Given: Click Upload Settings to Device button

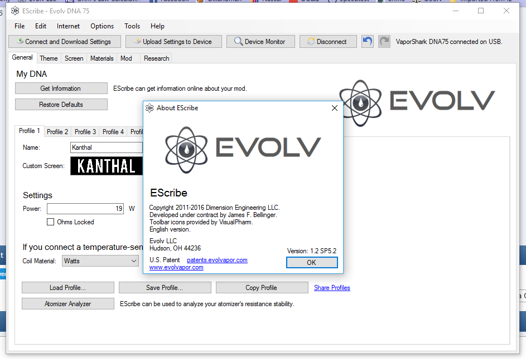Looking at the screenshot, I should coord(173,42).
